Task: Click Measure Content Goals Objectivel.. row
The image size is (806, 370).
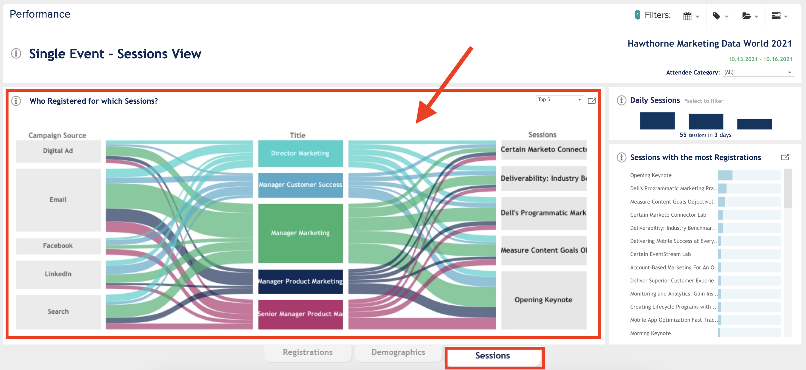Action: tap(705, 201)
